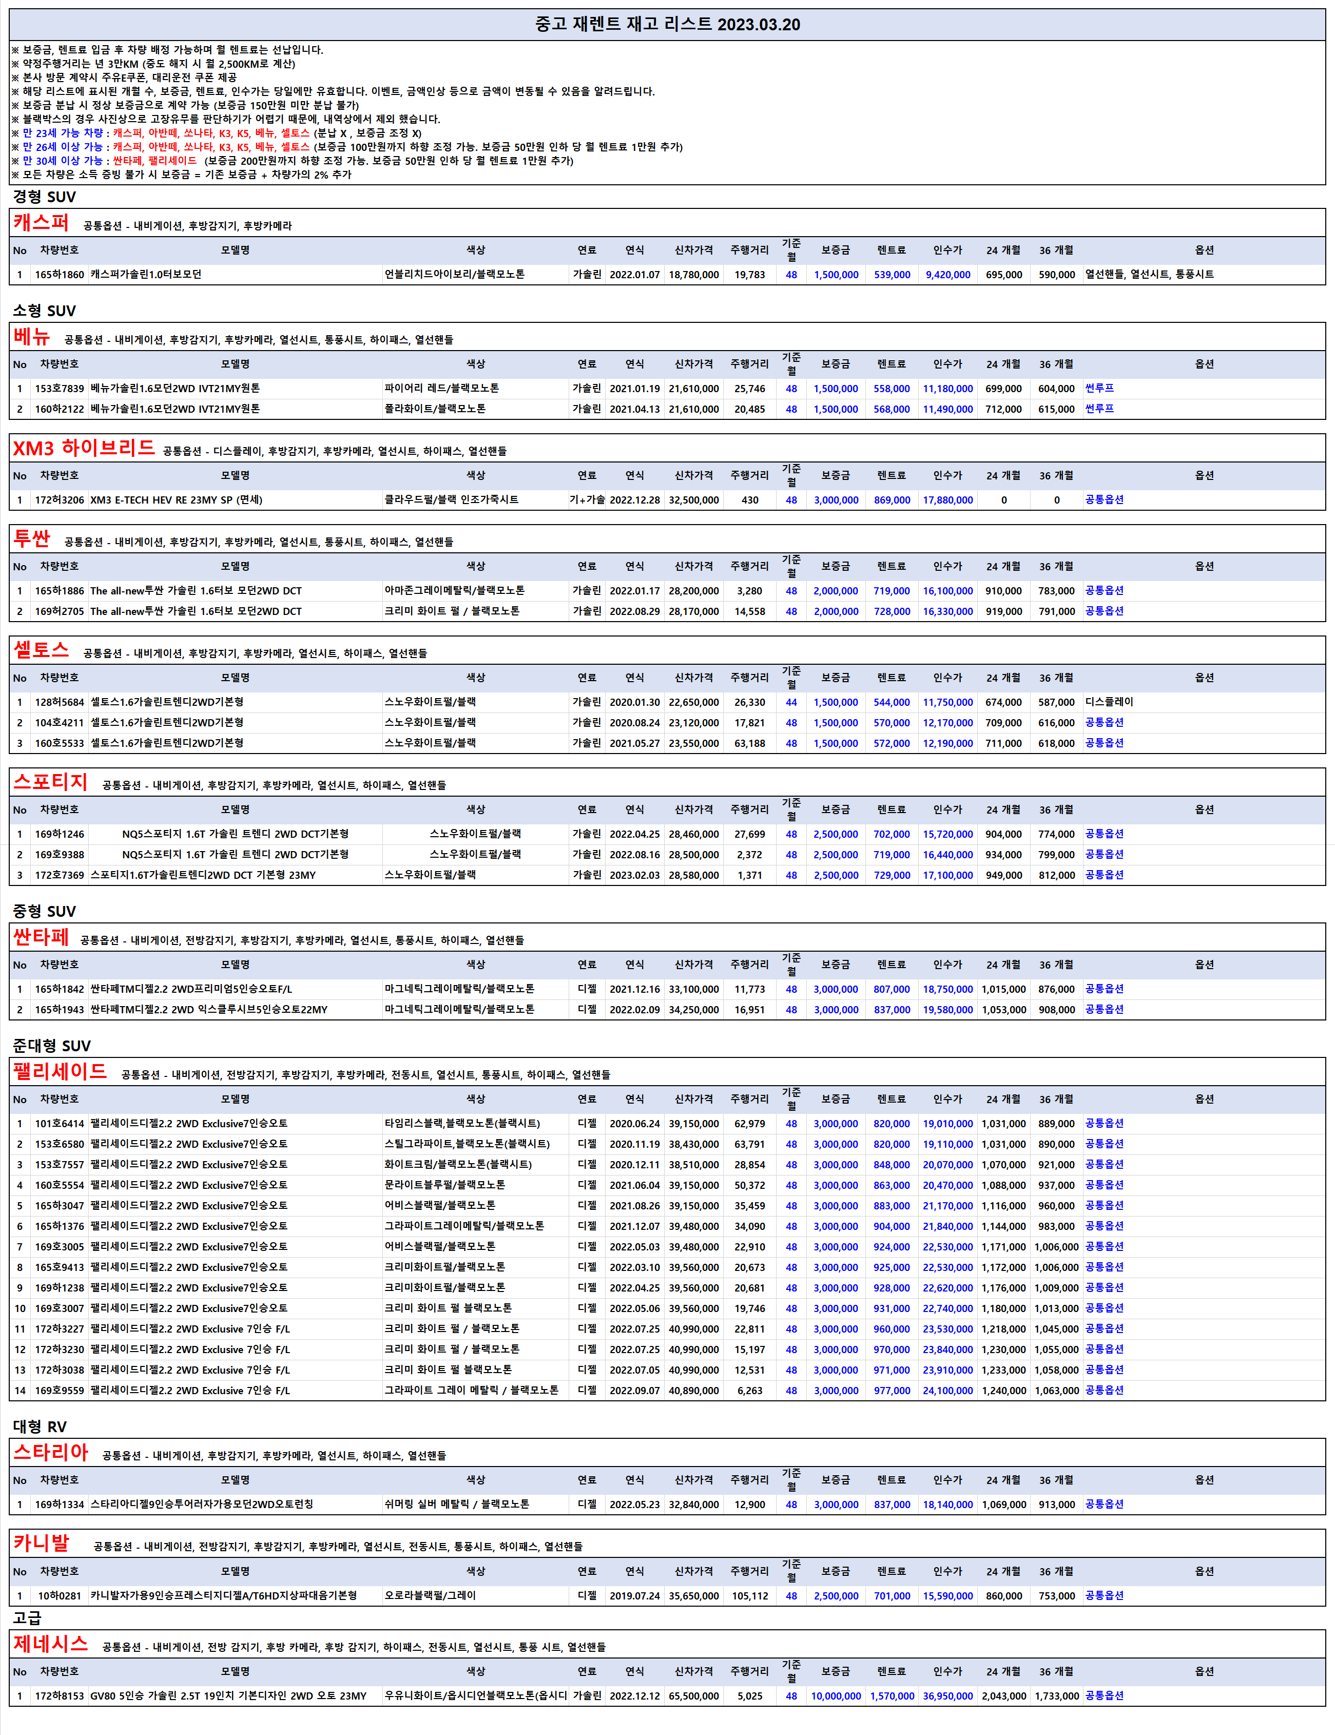The width and height of the screenshot is (1335, 1735).
Task: Click mileage 105,112 in 카니발 row
Action: [x=750, y=1596]
